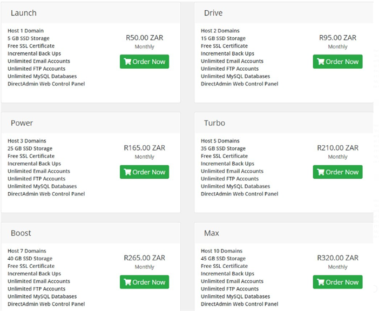Click the Host 10 Domains feature text
379x311 pixels.
(222, 251)
